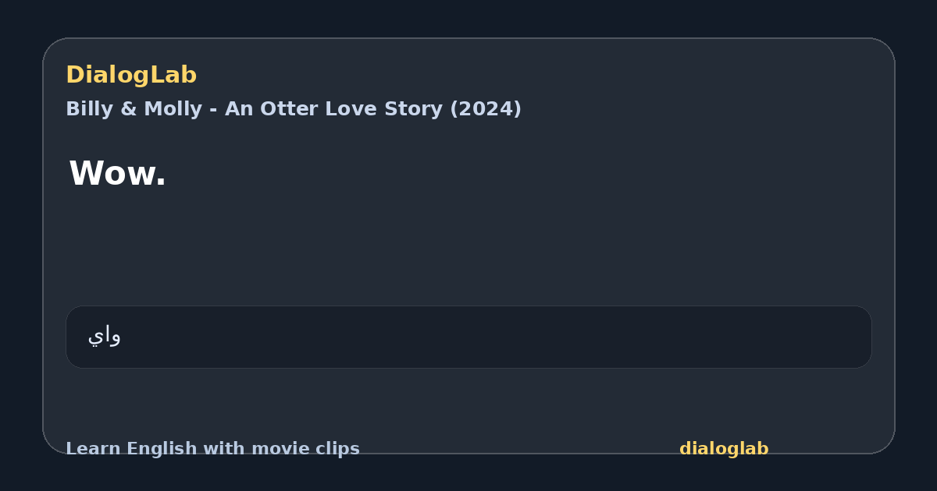The height and width of the screenshot is (491, 937).
Task: Click the (2024) year in the title
Action: [x=486, y=109]
